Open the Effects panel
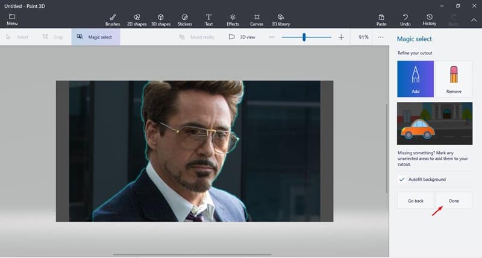The width and height of the screenshot is (482, 258). [233, 20]
